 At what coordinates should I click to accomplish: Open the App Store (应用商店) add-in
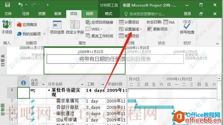pyautogui.click(x=27, y=25)
